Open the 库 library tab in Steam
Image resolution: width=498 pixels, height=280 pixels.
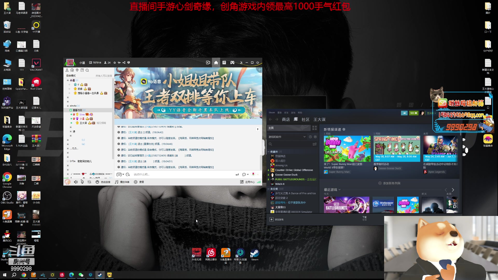[x=296, y=120]
